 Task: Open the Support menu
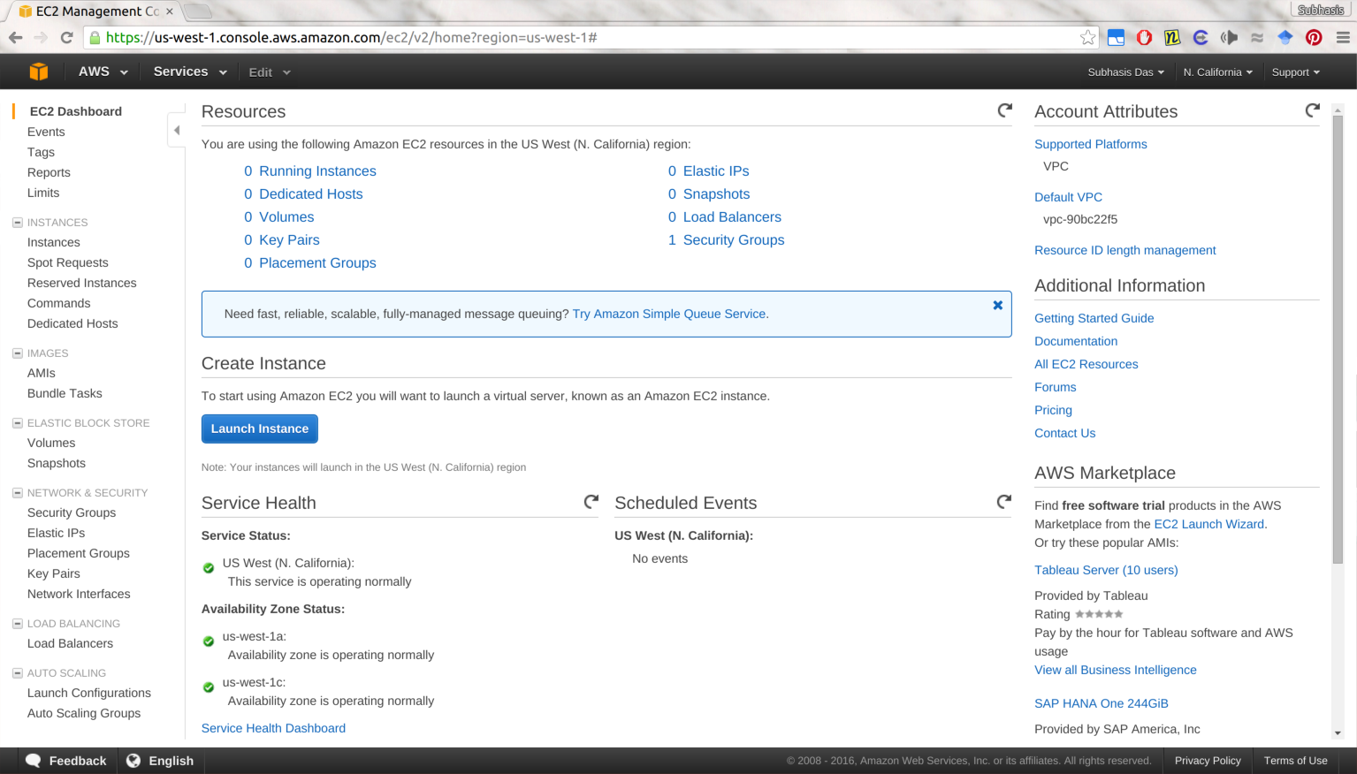1295,72
